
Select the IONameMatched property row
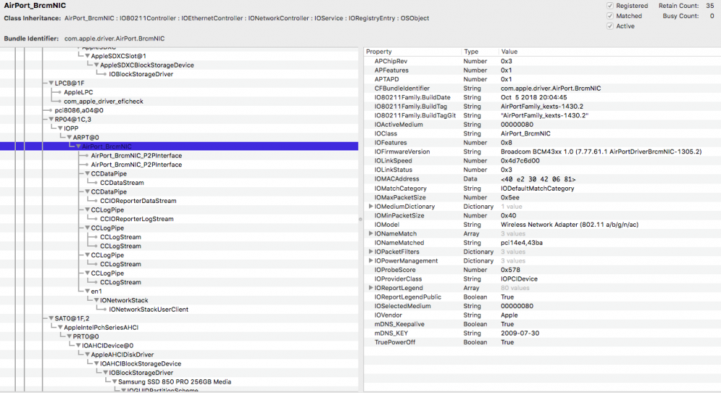(x=542, y=243)
